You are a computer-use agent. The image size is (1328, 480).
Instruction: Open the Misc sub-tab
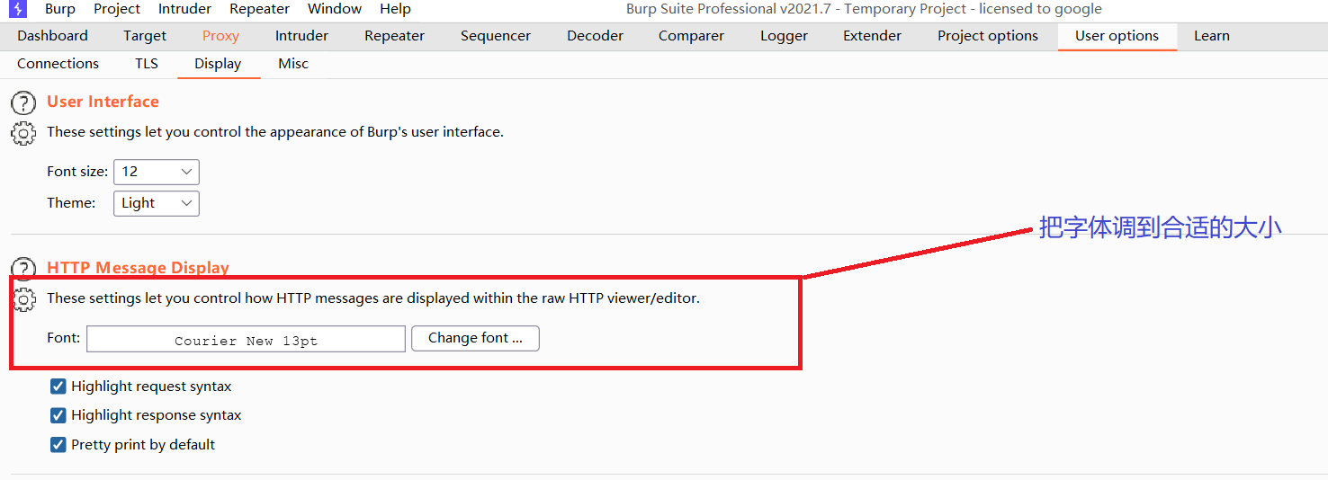[x=293, y=64]
